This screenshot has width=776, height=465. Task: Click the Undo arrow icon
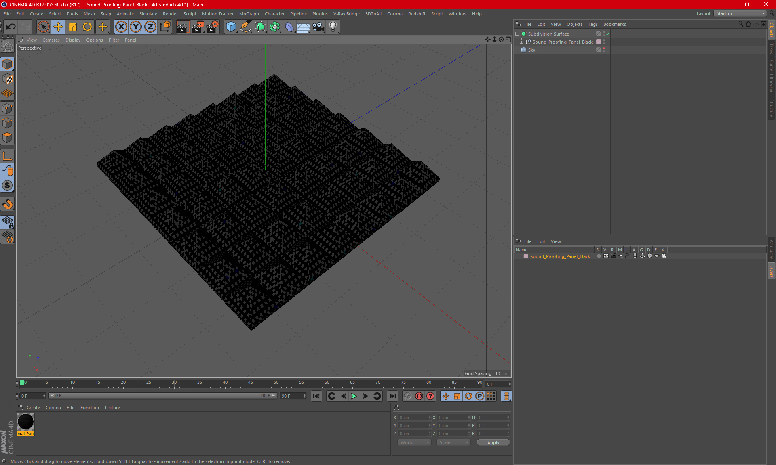tap(11, 27)
